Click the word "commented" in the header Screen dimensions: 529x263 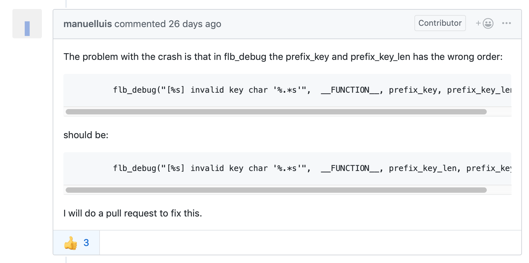click(x=140, y=24)
